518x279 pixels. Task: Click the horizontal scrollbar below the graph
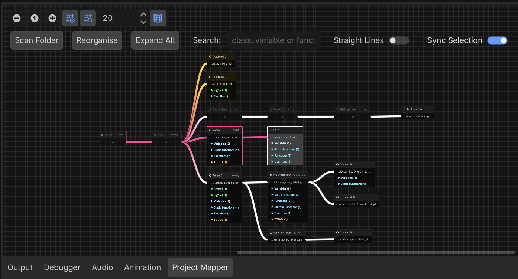point(376,252)
